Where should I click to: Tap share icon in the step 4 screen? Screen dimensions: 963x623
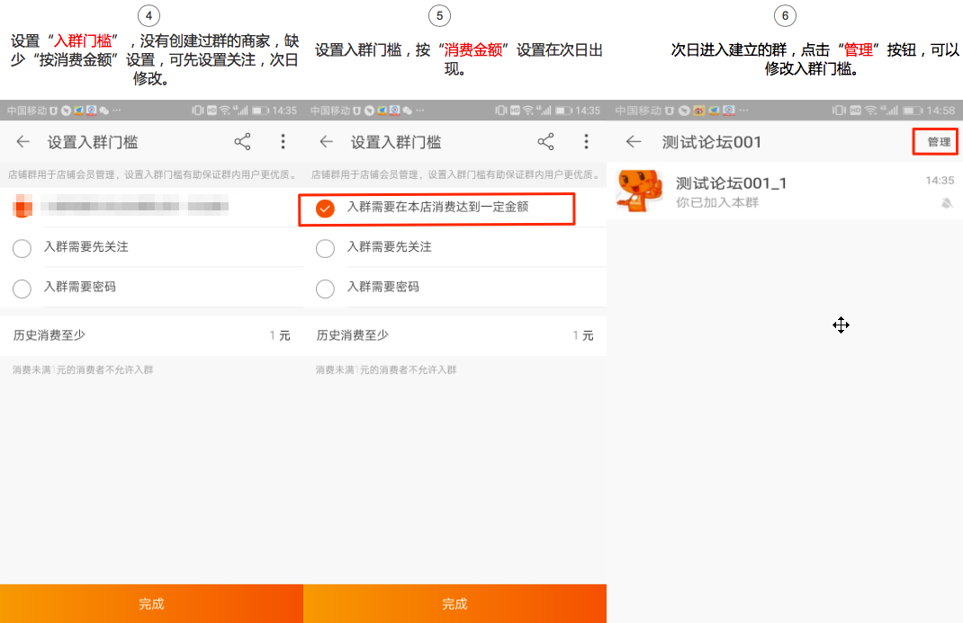pyautogui.click(x=243, y=142)
